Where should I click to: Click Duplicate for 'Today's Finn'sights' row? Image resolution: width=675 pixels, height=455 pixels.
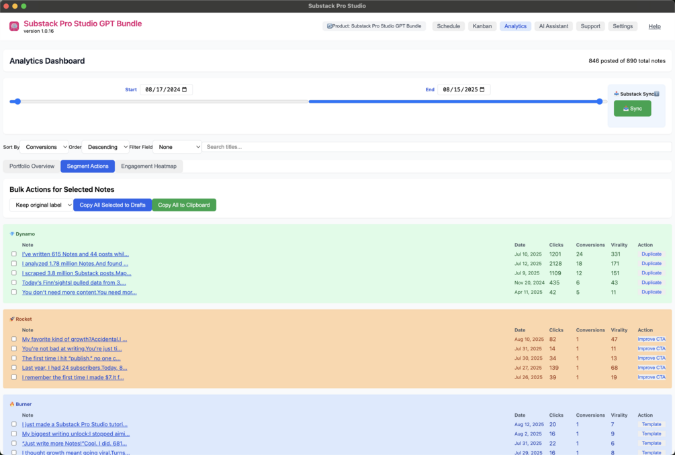tap(651, 283)
